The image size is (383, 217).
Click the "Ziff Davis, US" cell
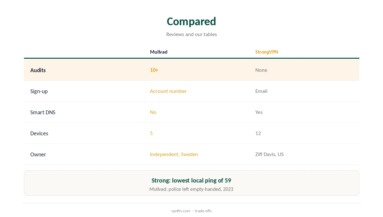click(269, 154)
